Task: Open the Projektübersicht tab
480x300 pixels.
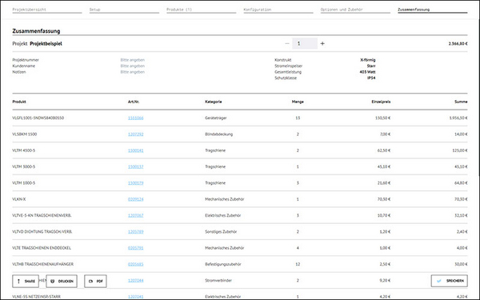Action: (x=47, y=10)
